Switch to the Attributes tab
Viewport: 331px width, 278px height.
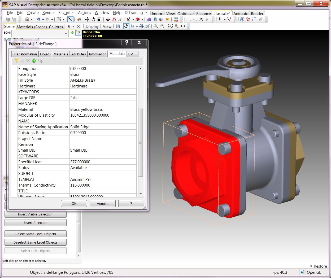79,54
